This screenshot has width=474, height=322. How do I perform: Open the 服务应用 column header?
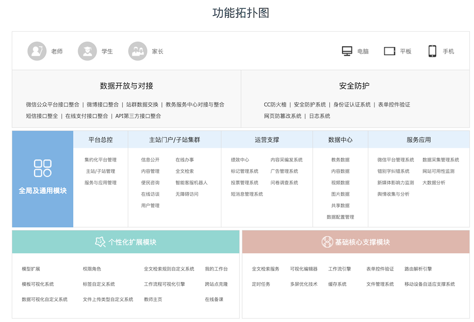tap(419, 140)
